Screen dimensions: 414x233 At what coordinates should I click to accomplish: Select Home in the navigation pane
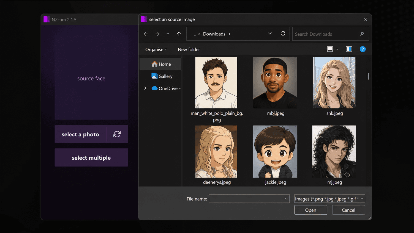click(160, 64)
